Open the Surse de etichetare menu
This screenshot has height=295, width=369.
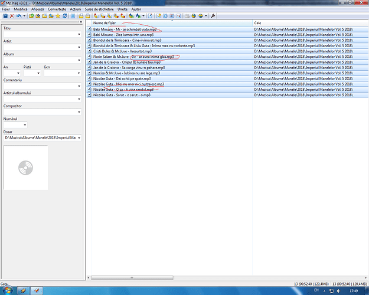pyautogui.click(x=99, y=9)
